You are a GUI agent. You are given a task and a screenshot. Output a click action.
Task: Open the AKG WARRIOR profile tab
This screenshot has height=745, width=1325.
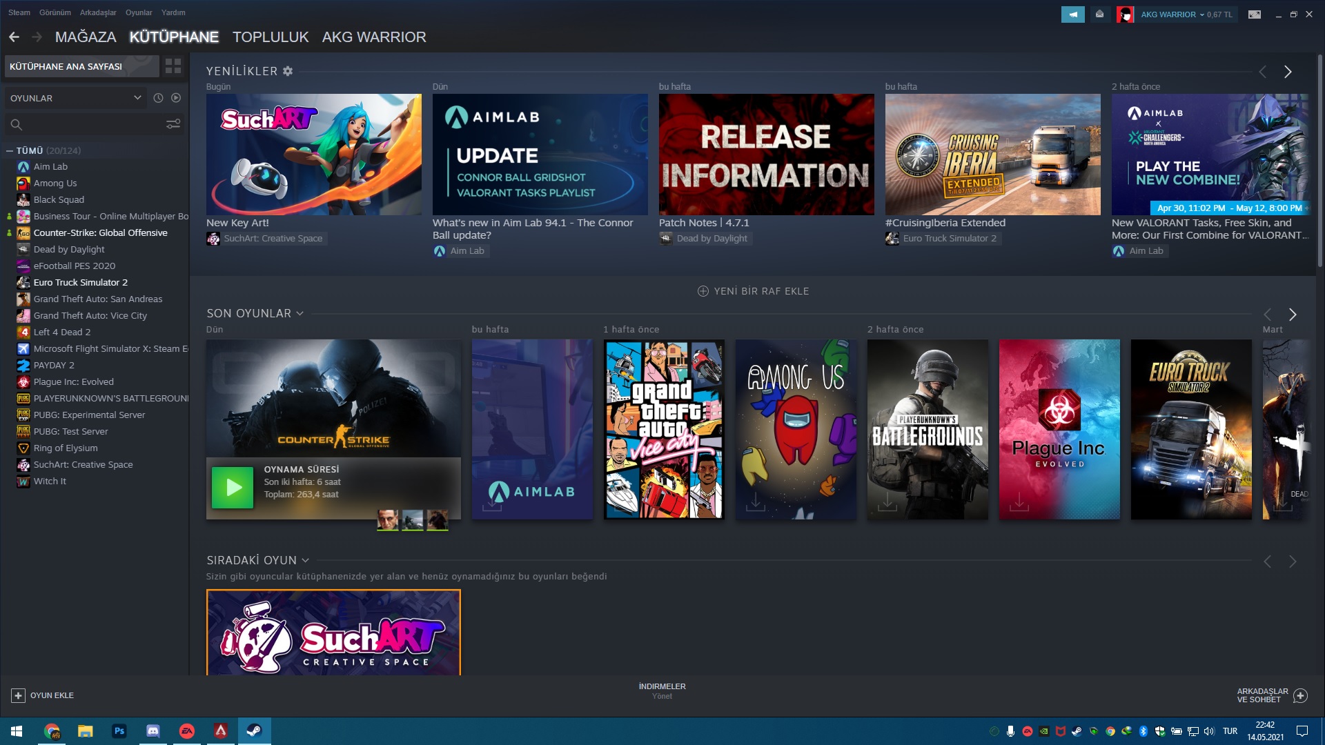tap(374, 37)
